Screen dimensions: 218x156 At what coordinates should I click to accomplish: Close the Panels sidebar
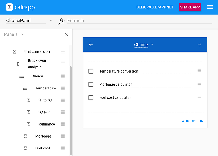point(66,34)
